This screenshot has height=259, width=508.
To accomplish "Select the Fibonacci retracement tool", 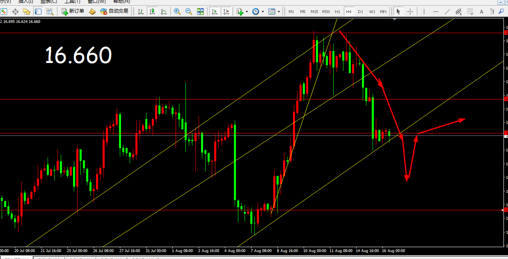I will pos(470,11).
